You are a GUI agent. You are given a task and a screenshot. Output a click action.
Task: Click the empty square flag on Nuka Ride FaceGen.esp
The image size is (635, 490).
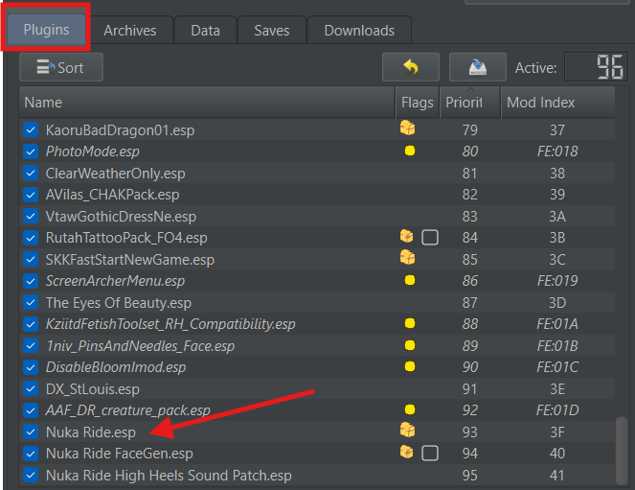click(430, 454)
